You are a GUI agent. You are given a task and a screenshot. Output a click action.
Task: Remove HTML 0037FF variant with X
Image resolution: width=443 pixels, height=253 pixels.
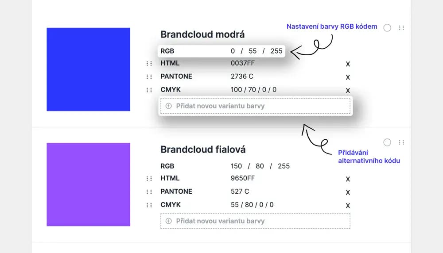(x=348, y=64)
